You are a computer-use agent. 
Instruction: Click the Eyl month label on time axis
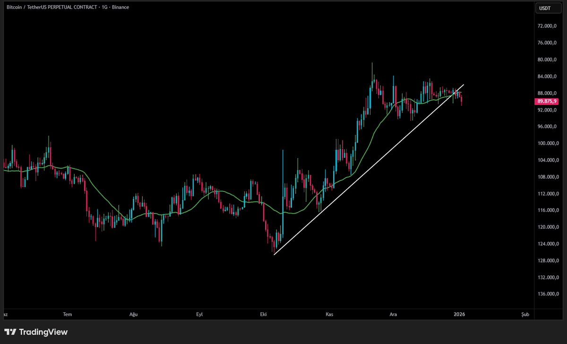[x=200, y=314]
